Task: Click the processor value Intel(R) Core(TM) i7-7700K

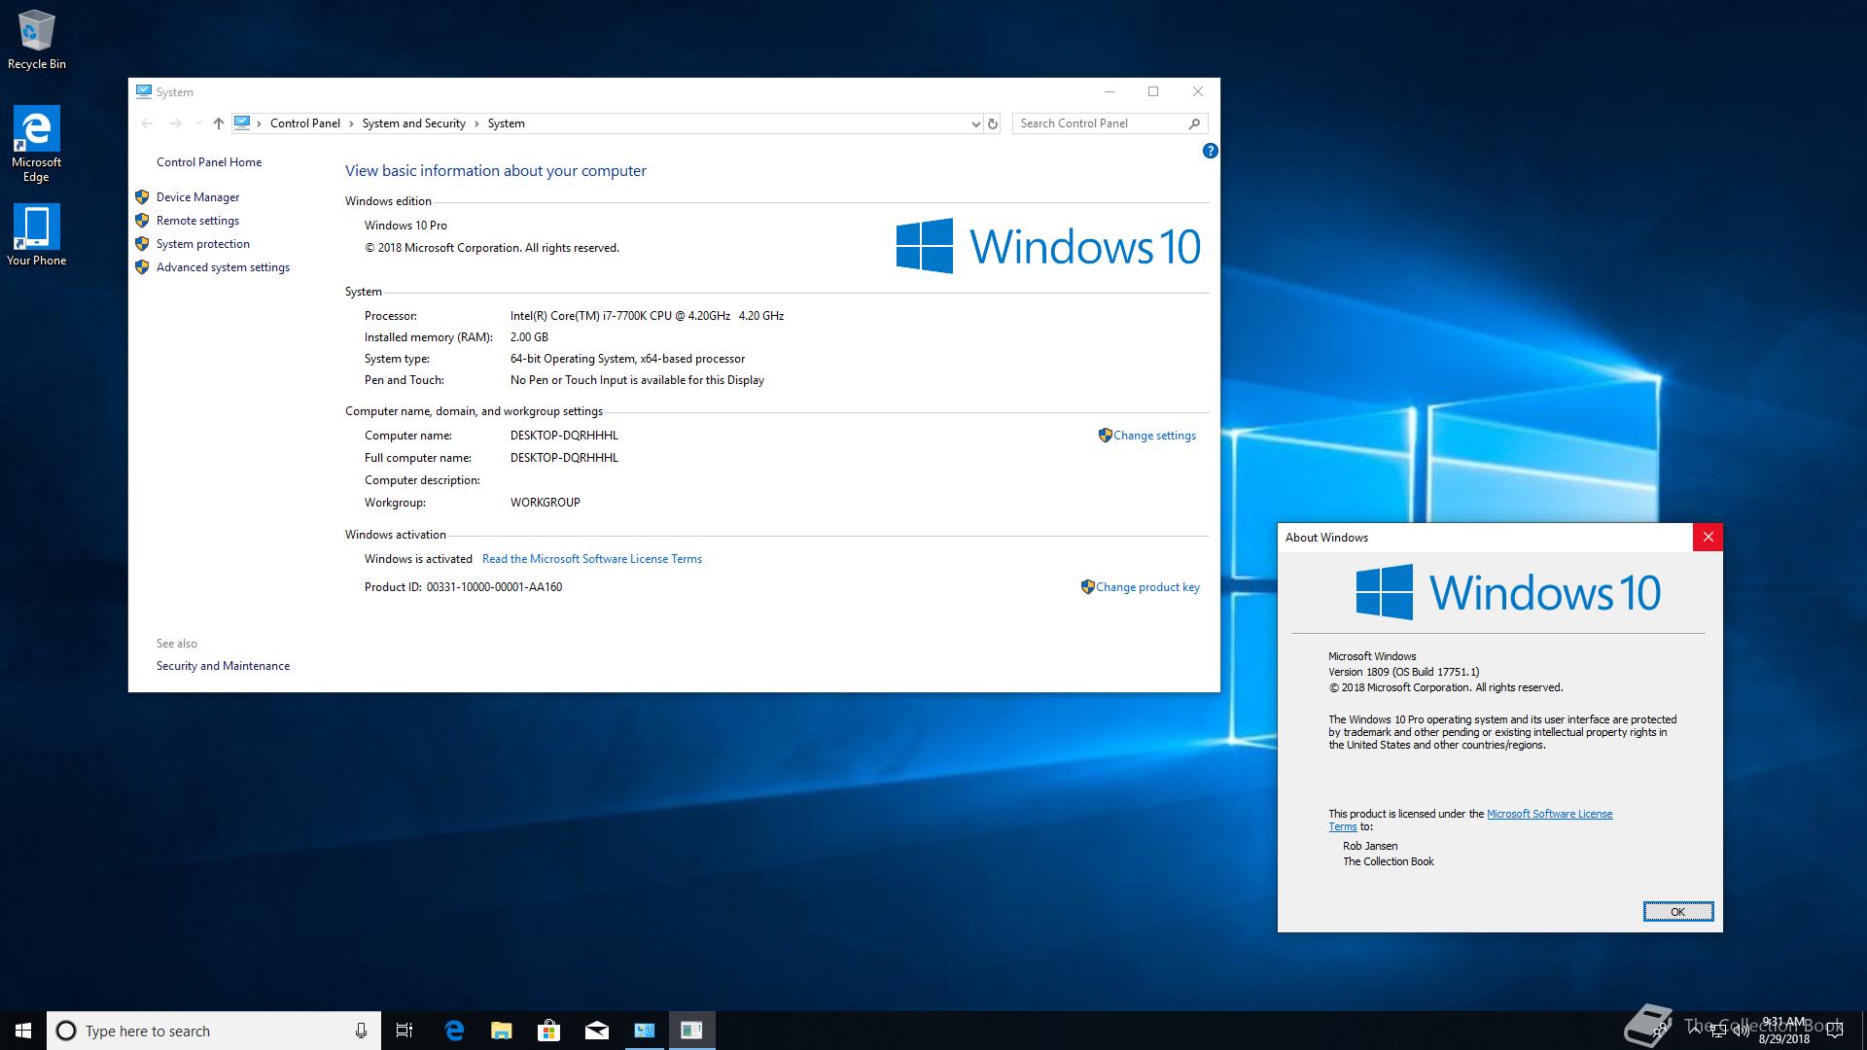Action: tap(647, 316)
